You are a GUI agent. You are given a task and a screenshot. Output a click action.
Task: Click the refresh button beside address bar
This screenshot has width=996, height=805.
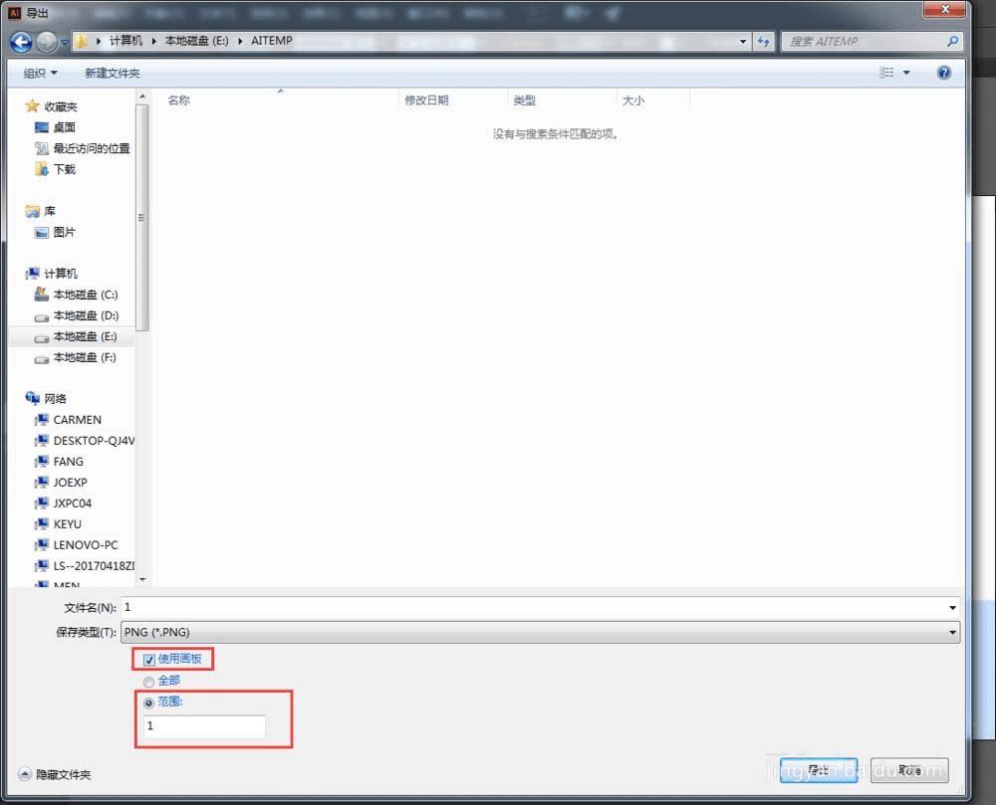point(764,41)
